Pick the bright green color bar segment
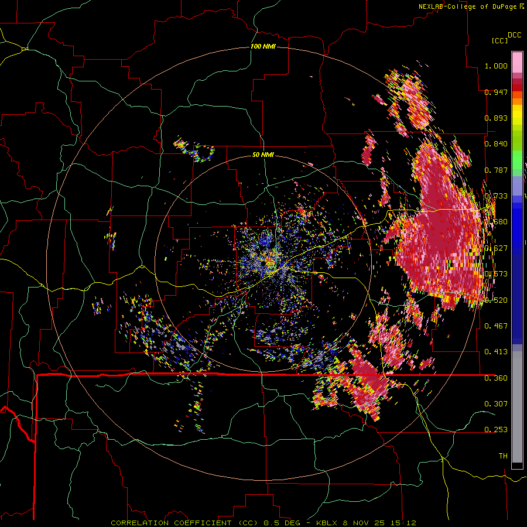527x527 pixels. (x=517, y=160)
